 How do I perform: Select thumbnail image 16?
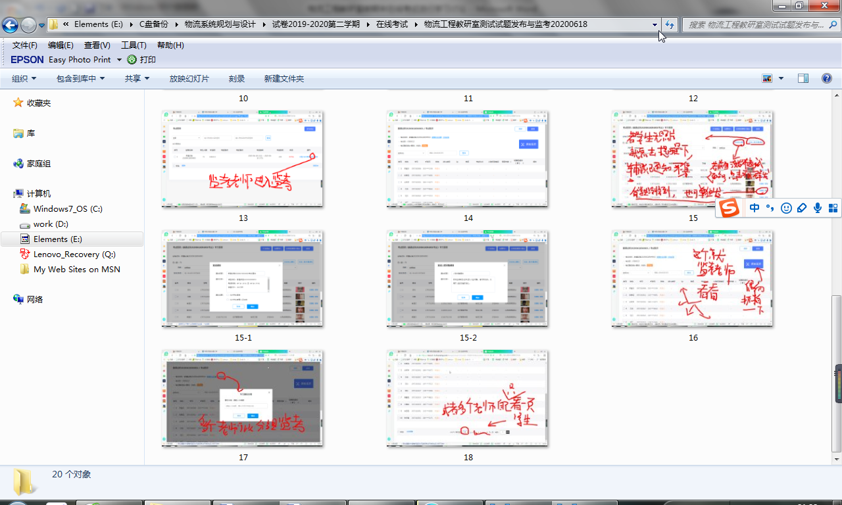click(693, 279)
